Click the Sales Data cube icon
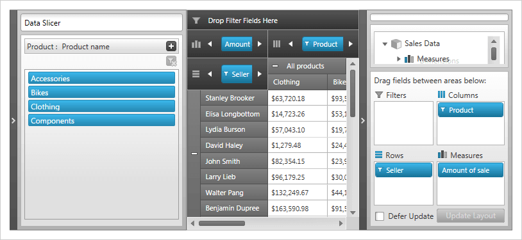The width and height of the screenshot is (522, 240). [396, 44]
